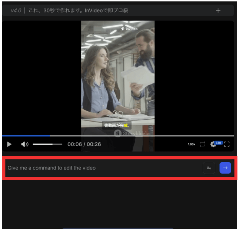Click the 720 quality badge
This screenshot has width=239, height=231.
[218, 143]
